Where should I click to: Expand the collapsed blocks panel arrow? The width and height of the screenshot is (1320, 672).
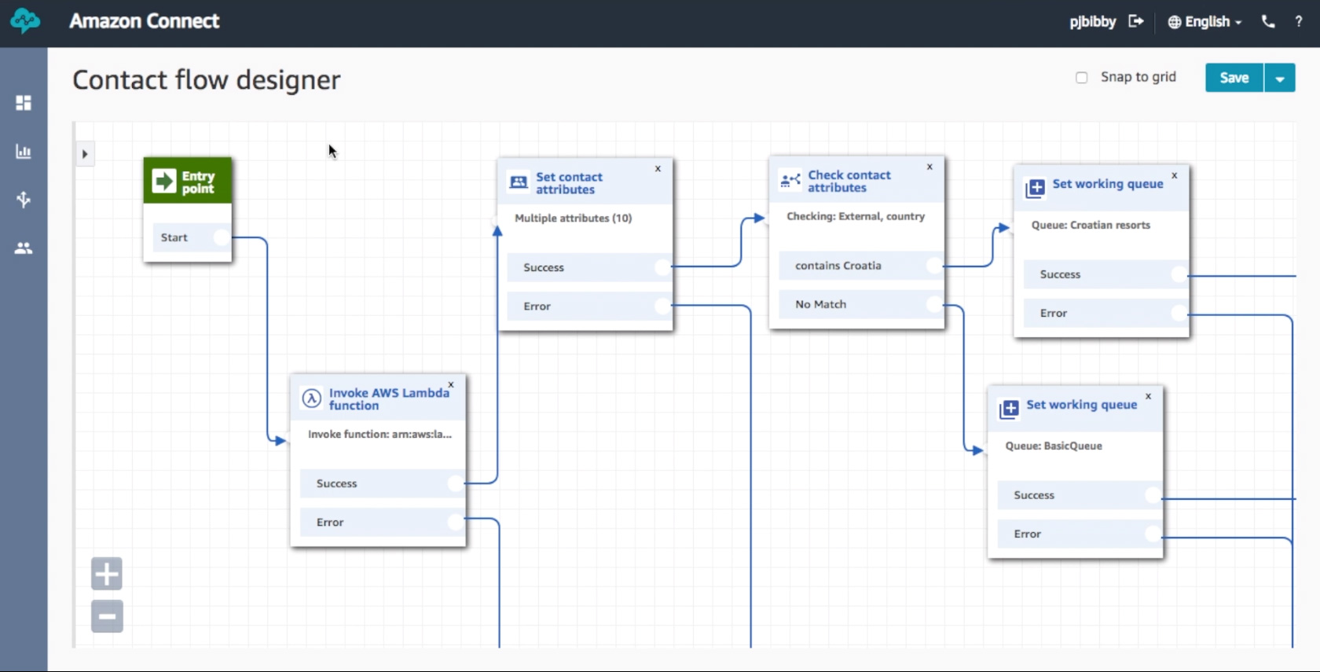point(85,154)
